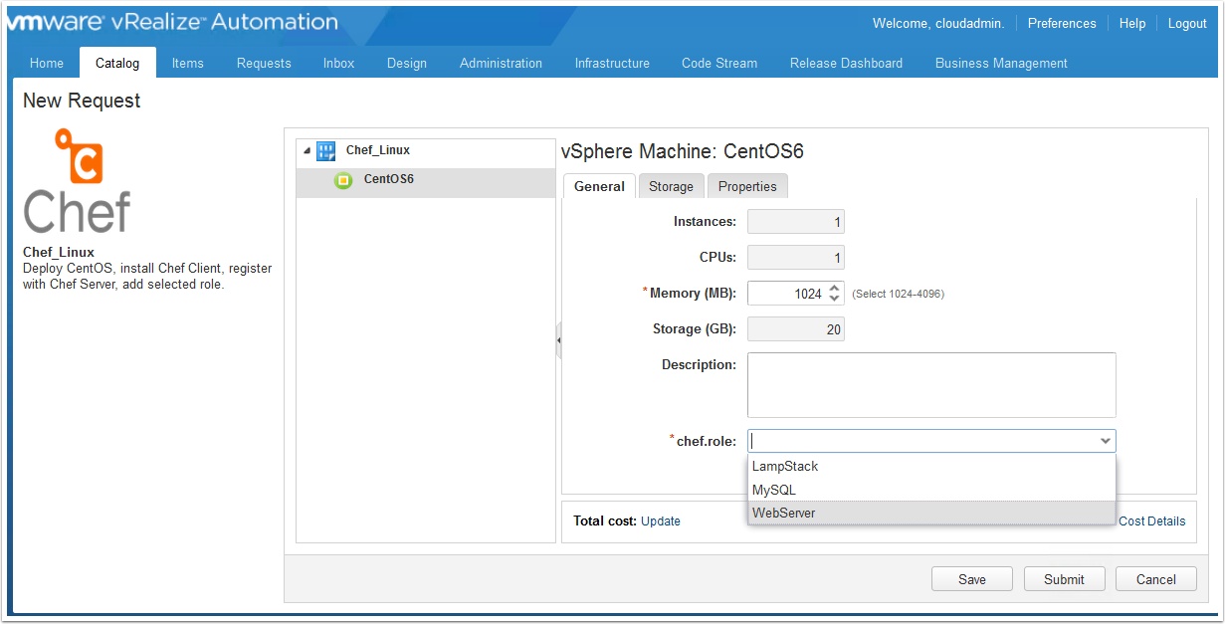The width and height of the screenshot is (1225, 624).
Task: Click the CentOS6 machine icon in tree
Action: pyautogui.click(x=343, y=180)
